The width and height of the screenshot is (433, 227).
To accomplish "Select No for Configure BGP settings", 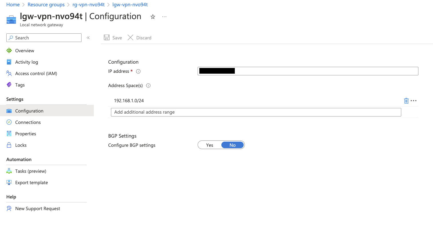I will 233,145.
